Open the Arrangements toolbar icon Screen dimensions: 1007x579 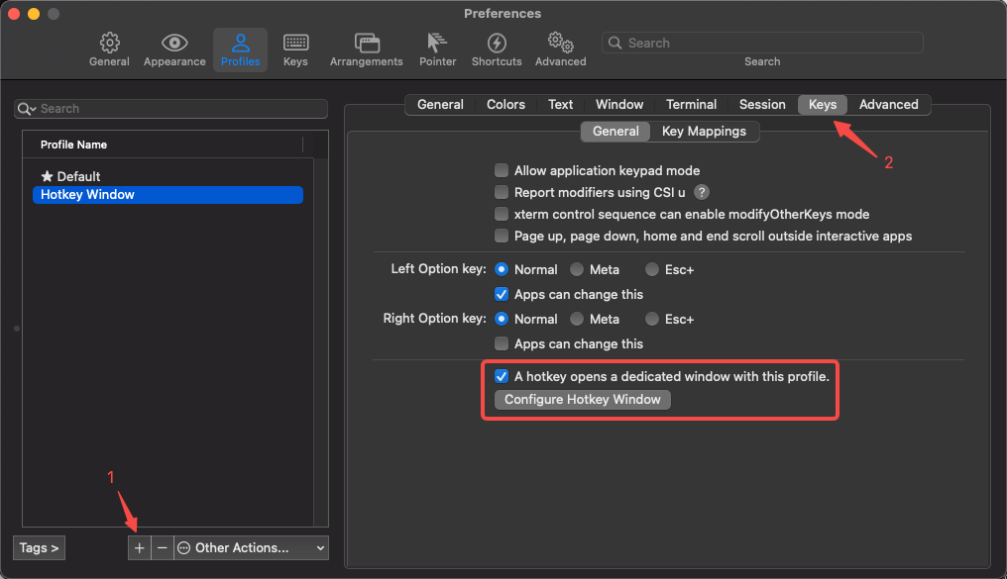point(367,44)
